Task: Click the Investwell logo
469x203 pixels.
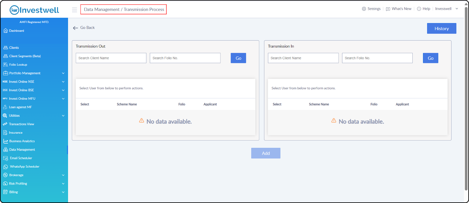Action: (34, 10)
